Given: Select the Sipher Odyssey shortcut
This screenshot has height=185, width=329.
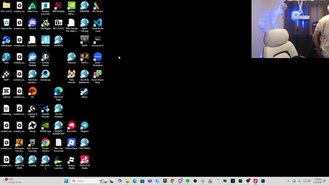Looking at the screenshot, I should click(x=85, y=25).
